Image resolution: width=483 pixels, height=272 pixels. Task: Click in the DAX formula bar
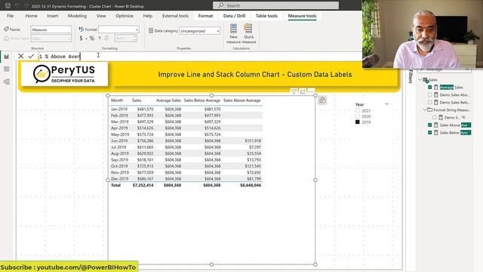pos(199,56)
